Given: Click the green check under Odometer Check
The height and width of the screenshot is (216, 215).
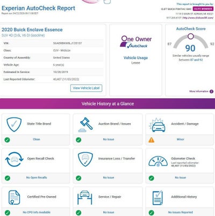Looking at the screenshot, I should [x=152, y=178].
